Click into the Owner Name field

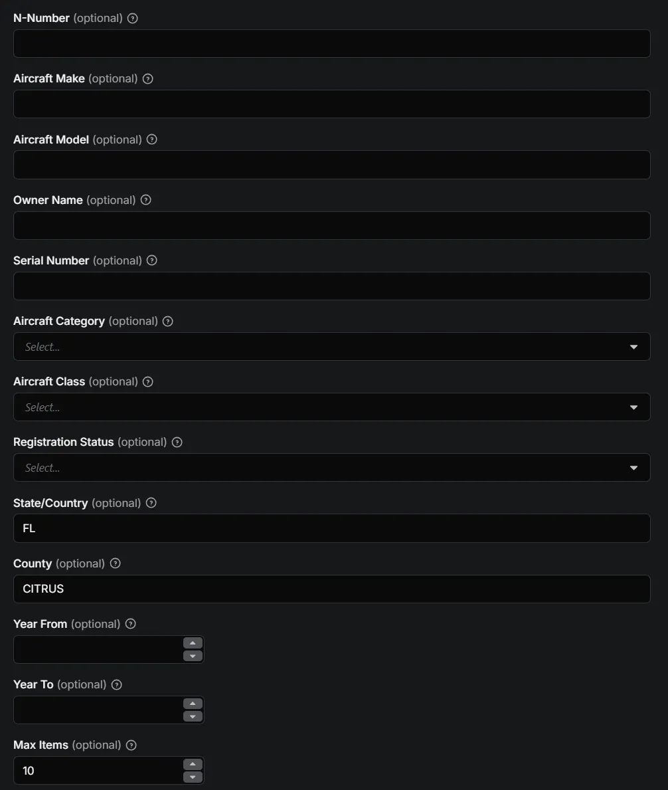(331, 226)
